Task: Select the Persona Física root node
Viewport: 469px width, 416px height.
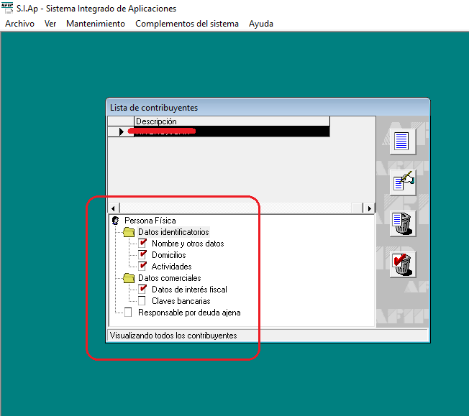Action: pyautogui.click(x=150, y=221)
